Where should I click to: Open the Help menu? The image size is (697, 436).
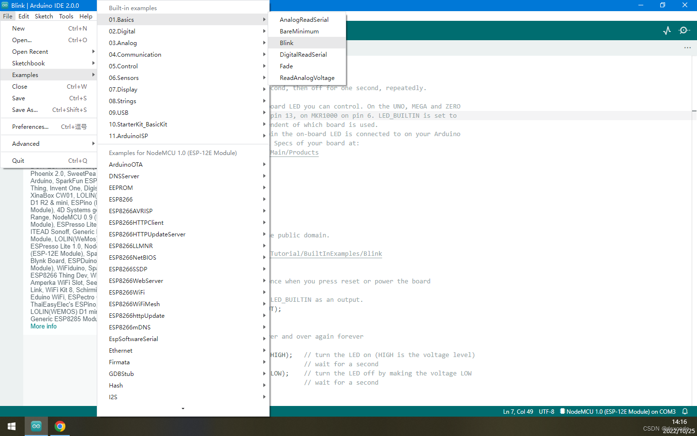[x=86, y=16]
